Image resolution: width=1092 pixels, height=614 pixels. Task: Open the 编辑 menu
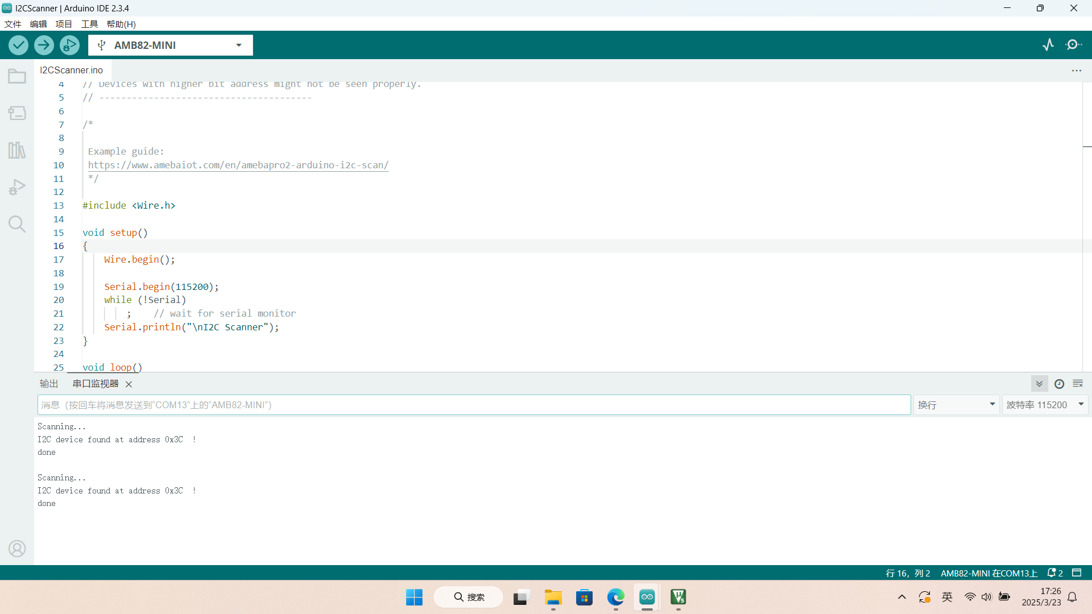(x=38, y=24)
